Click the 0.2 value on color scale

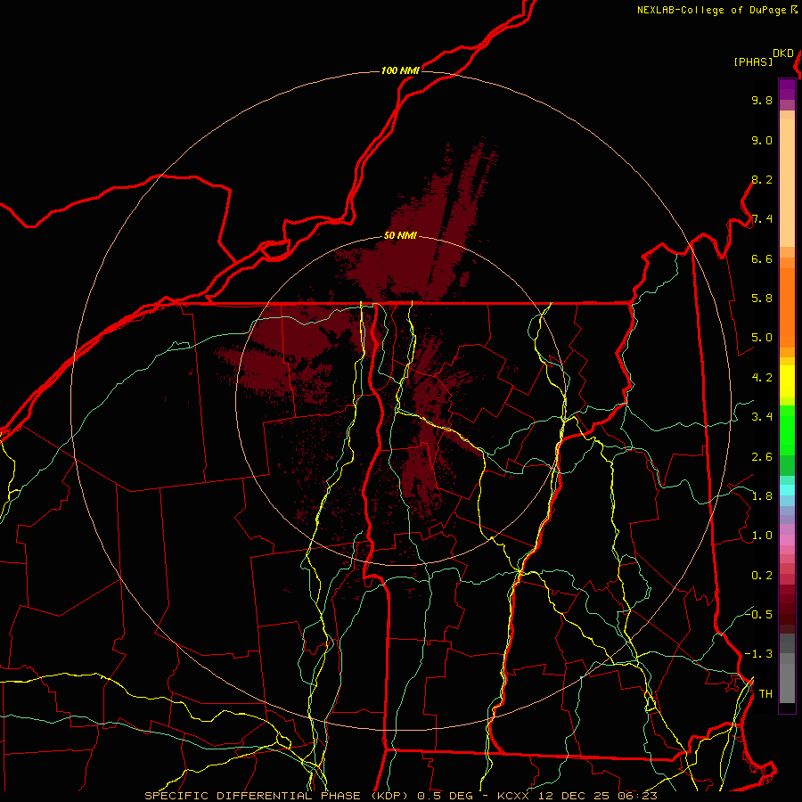coord(762,576)
